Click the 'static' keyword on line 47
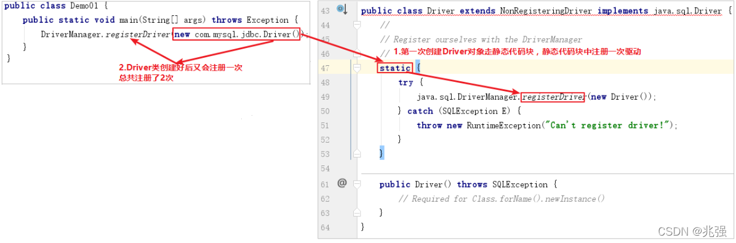This screenshot has height=243, width=736. pyautogui.click(x=395, y=68)
